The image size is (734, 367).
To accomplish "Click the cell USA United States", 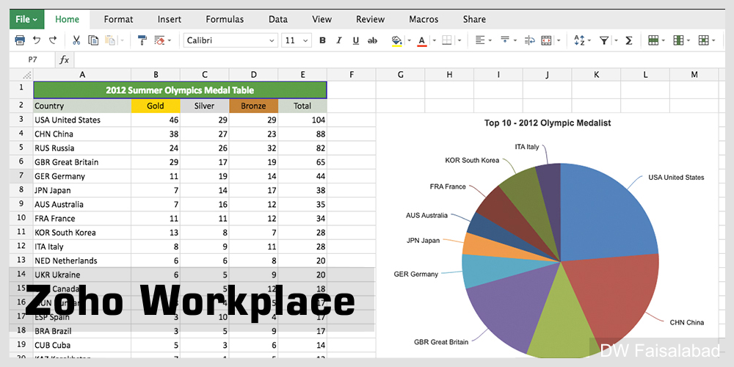I will (82, 120).
